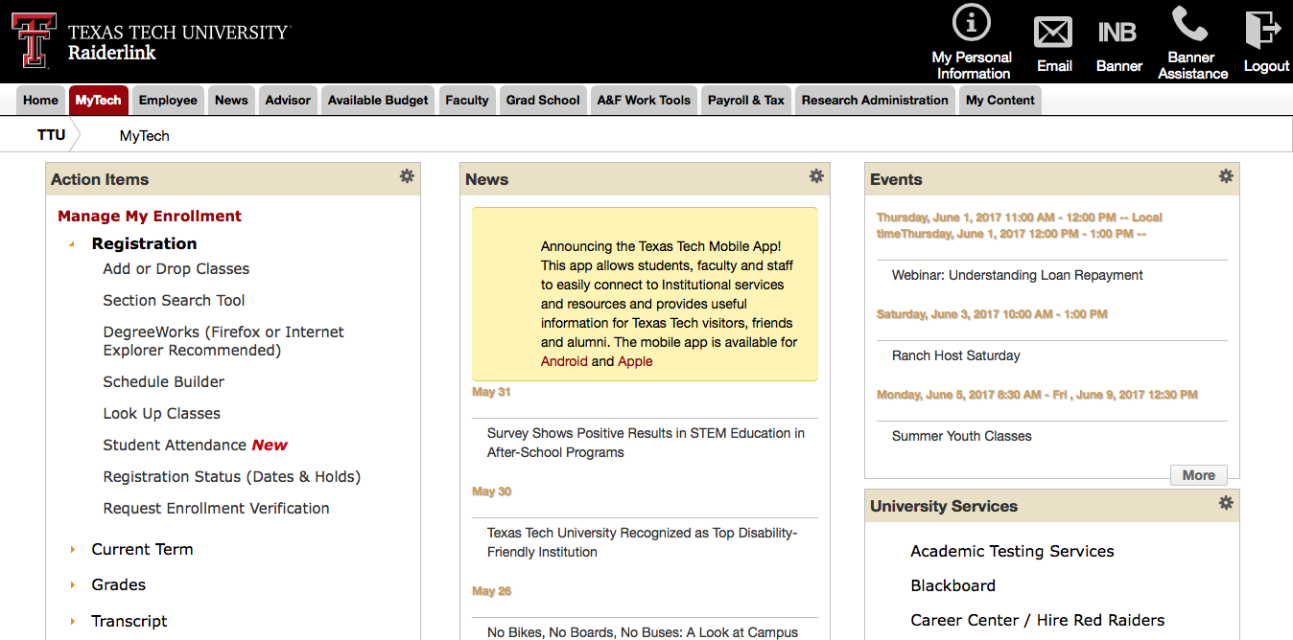View Registration Status (Dates & Holds)
Image resolution: width=1293 pixels, height=640 pixels.
(x=232, y=477)
